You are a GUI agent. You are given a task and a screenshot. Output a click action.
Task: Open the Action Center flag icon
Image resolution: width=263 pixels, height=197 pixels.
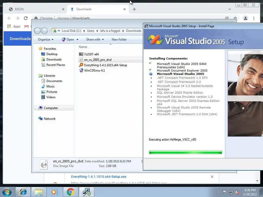[x=224, y=192]
